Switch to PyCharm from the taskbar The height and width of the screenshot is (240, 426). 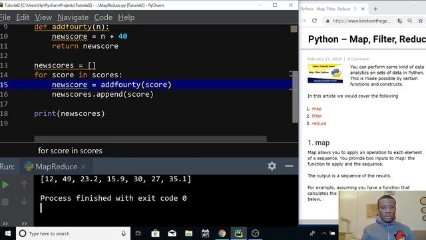click(238, 233)
